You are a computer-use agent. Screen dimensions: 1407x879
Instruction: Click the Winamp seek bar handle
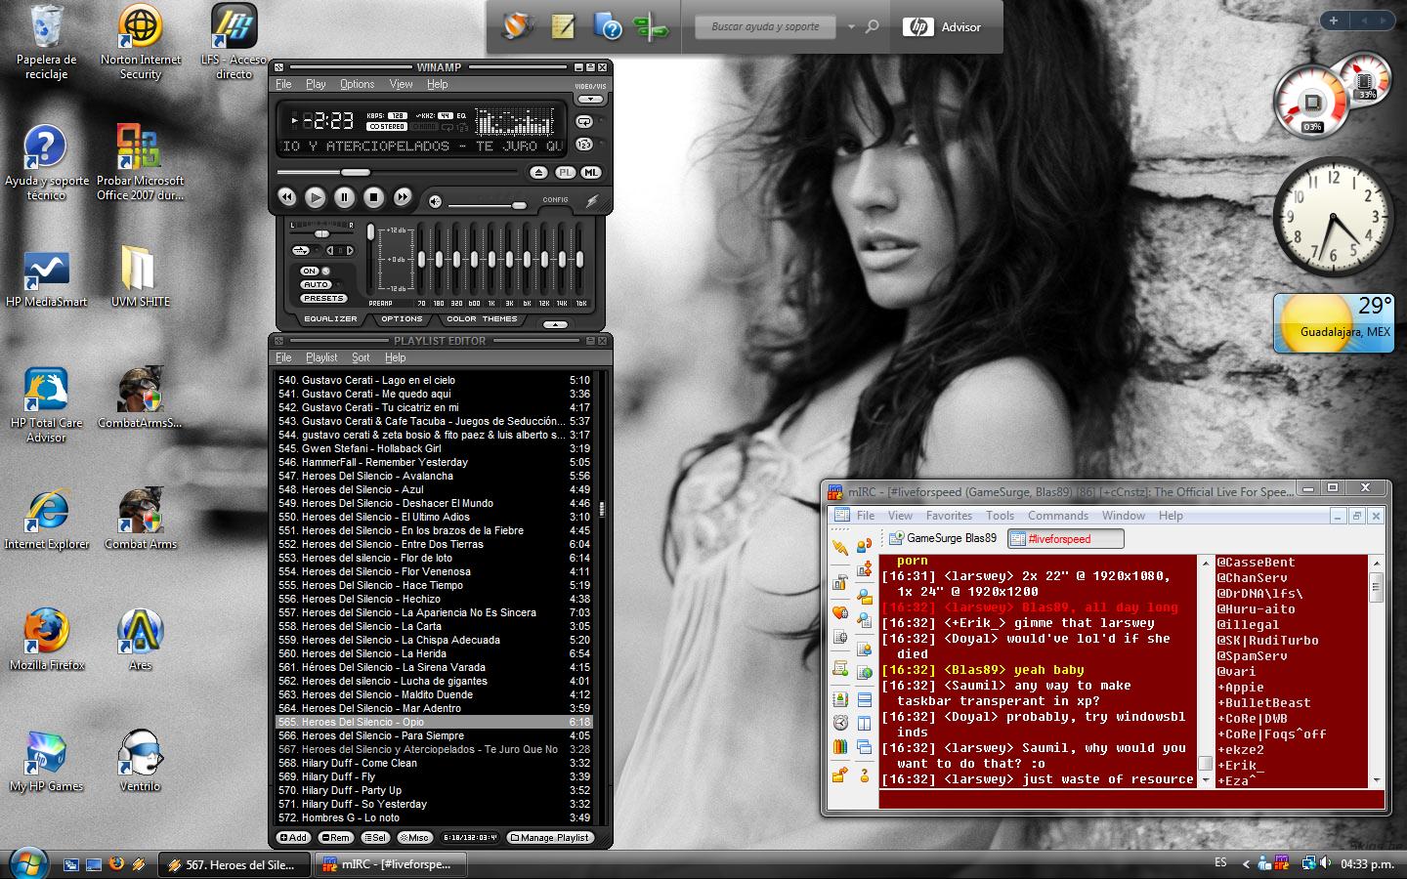pos(355,172)
